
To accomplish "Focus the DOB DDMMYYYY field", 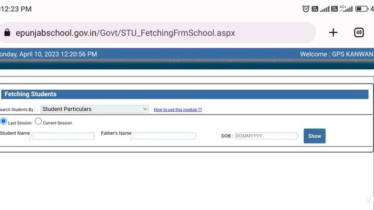I will click(266, 136).
